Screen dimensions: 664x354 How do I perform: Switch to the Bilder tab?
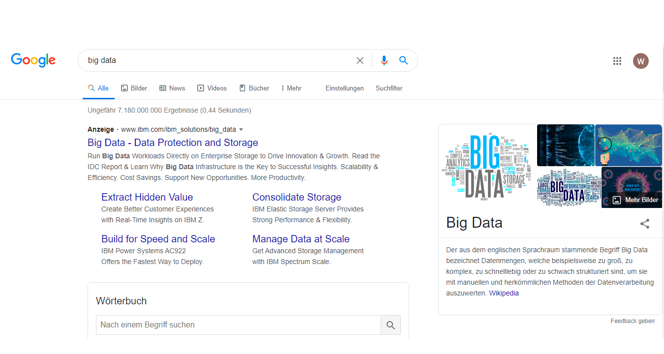134,88
